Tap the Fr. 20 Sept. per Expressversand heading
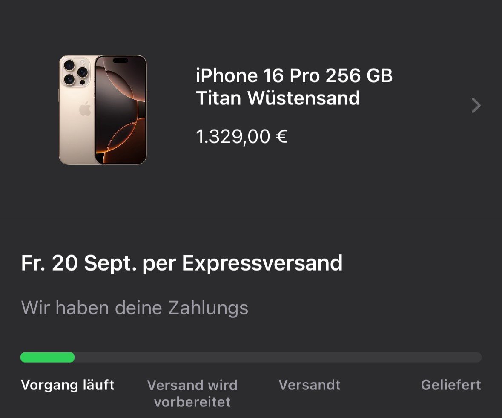 [x=182, y=263]
